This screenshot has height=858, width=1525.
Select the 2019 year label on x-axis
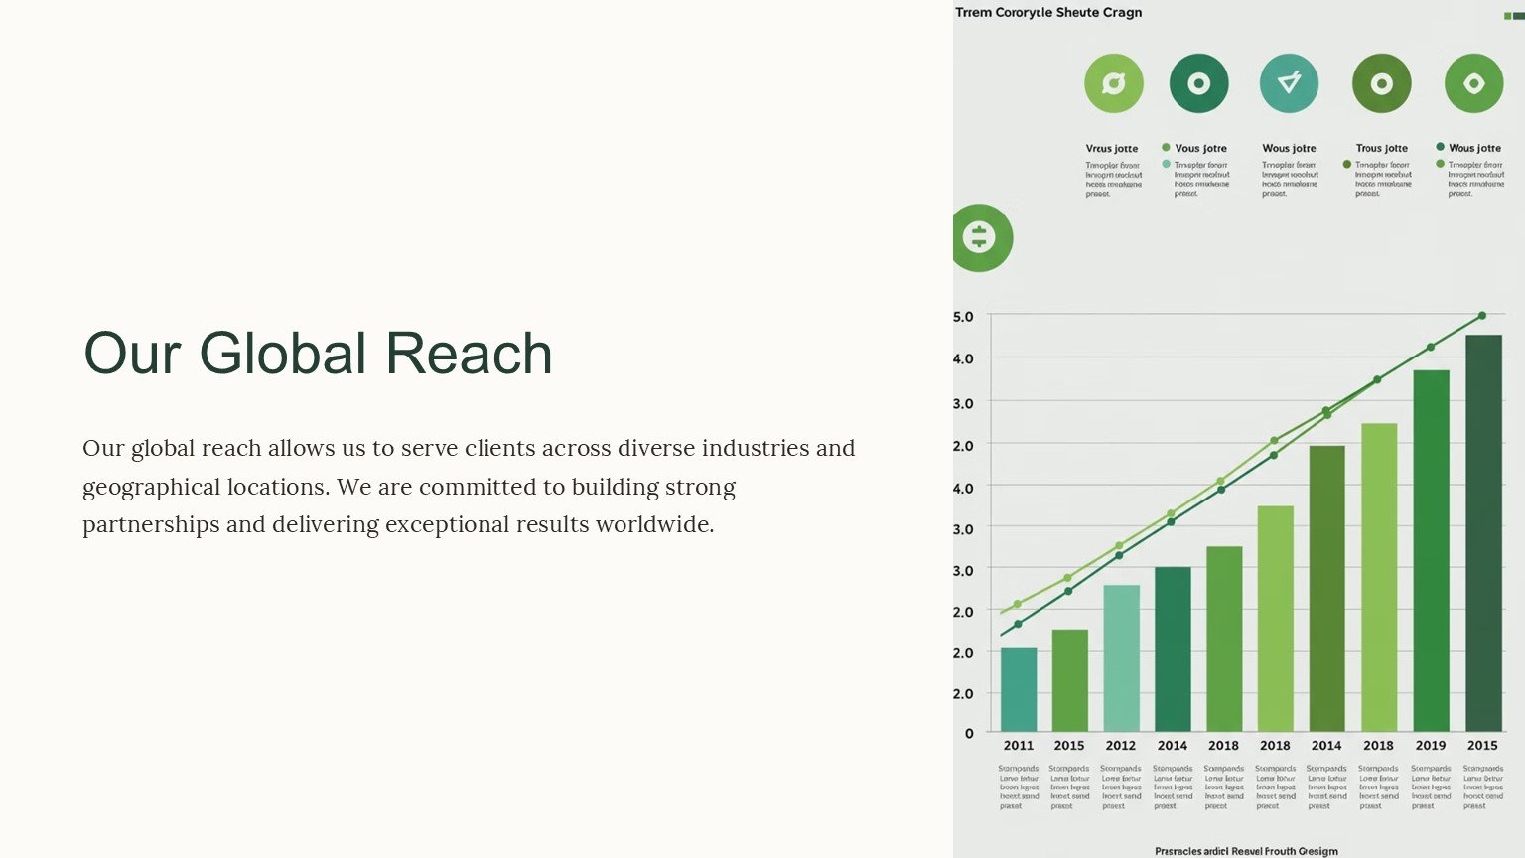pos(1430,746)
